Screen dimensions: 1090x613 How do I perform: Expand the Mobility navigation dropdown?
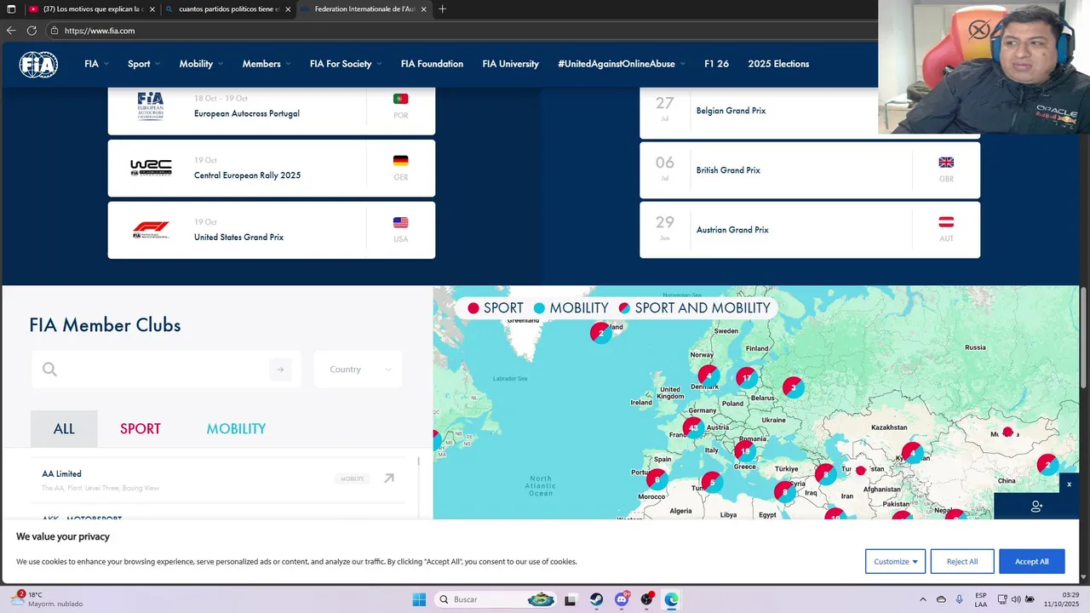coord(201,64)
